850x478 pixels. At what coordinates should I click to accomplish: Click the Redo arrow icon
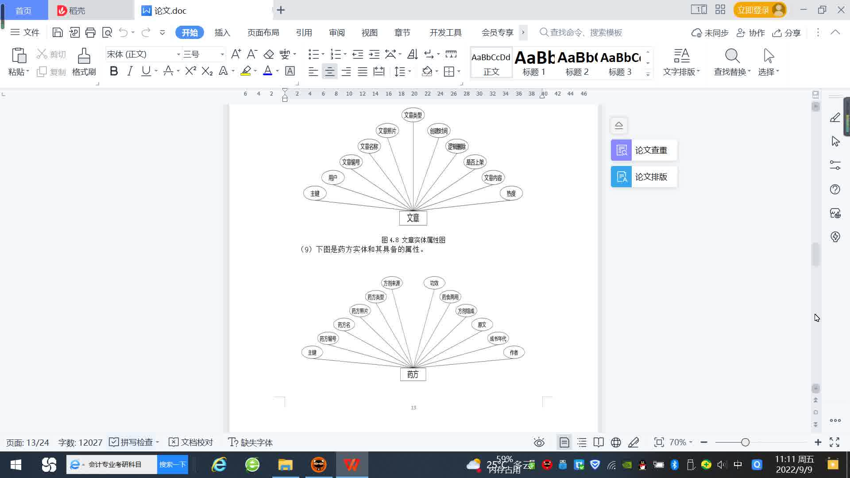tap(146, 32)
